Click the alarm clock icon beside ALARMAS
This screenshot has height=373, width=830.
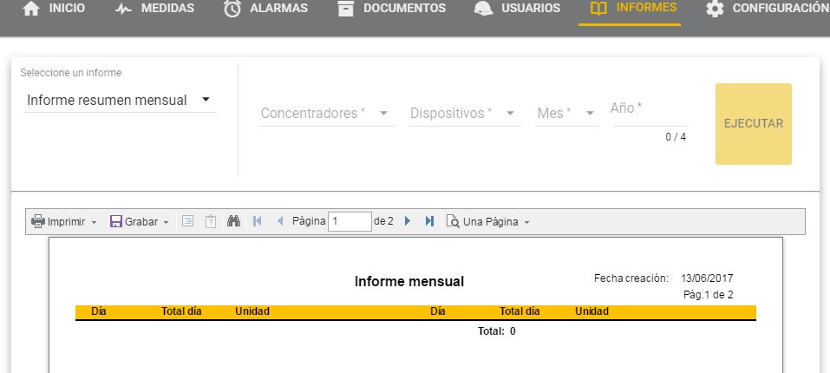232,9
